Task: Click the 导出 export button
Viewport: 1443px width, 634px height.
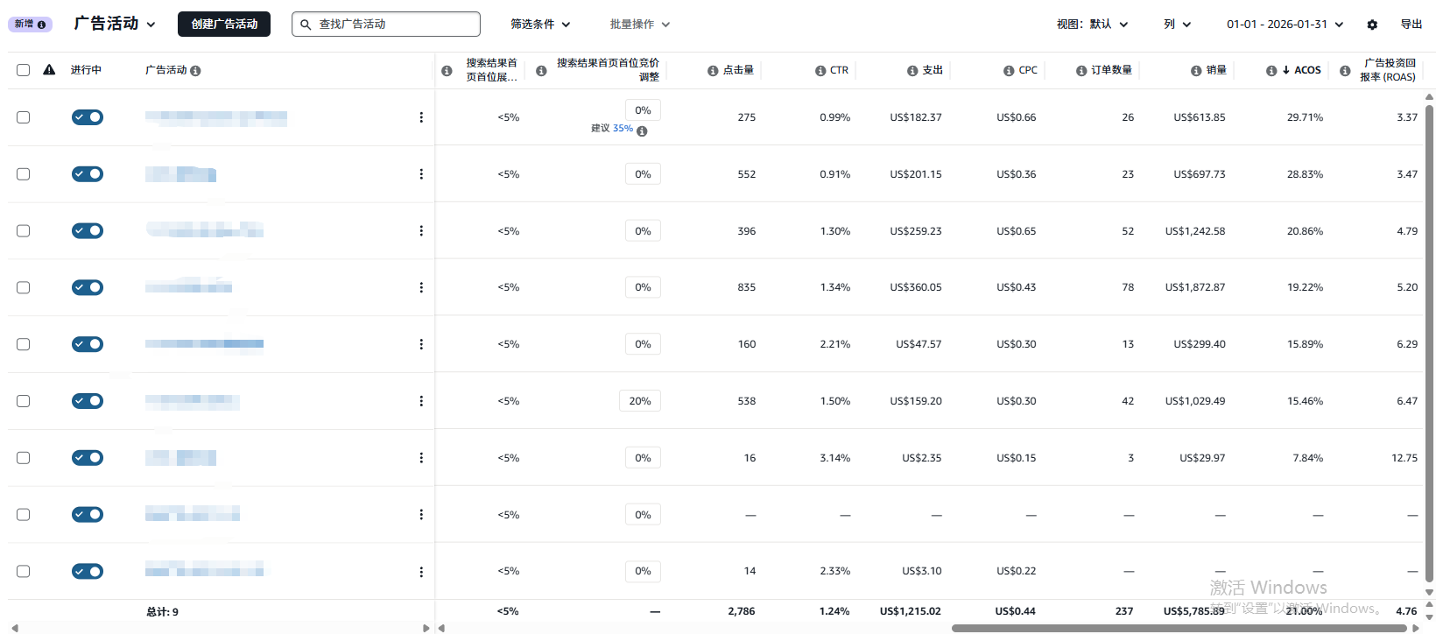Action: coord(1411,25)
